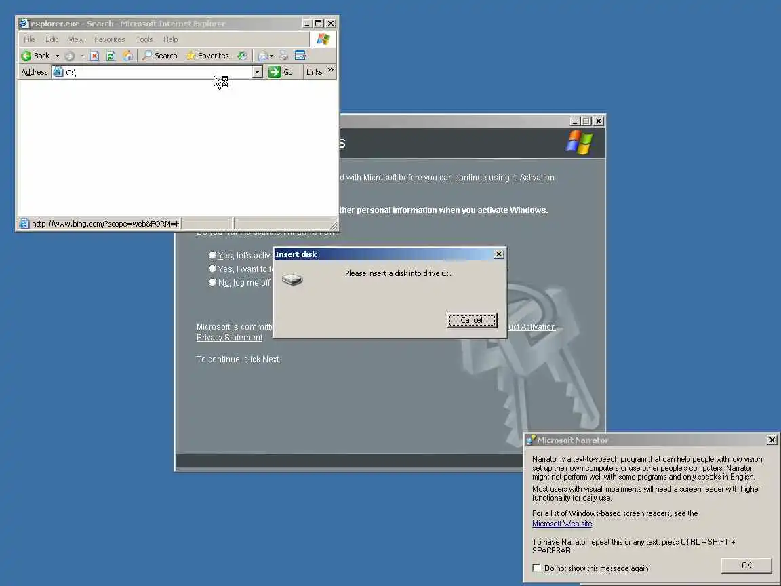
Task: Select 'No, log me off' radio option
Action: [x=213, y=282]
